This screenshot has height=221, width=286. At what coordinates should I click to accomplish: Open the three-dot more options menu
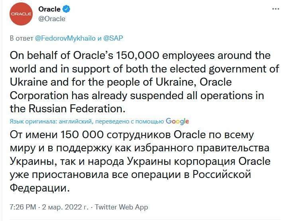tap(275, 9)
